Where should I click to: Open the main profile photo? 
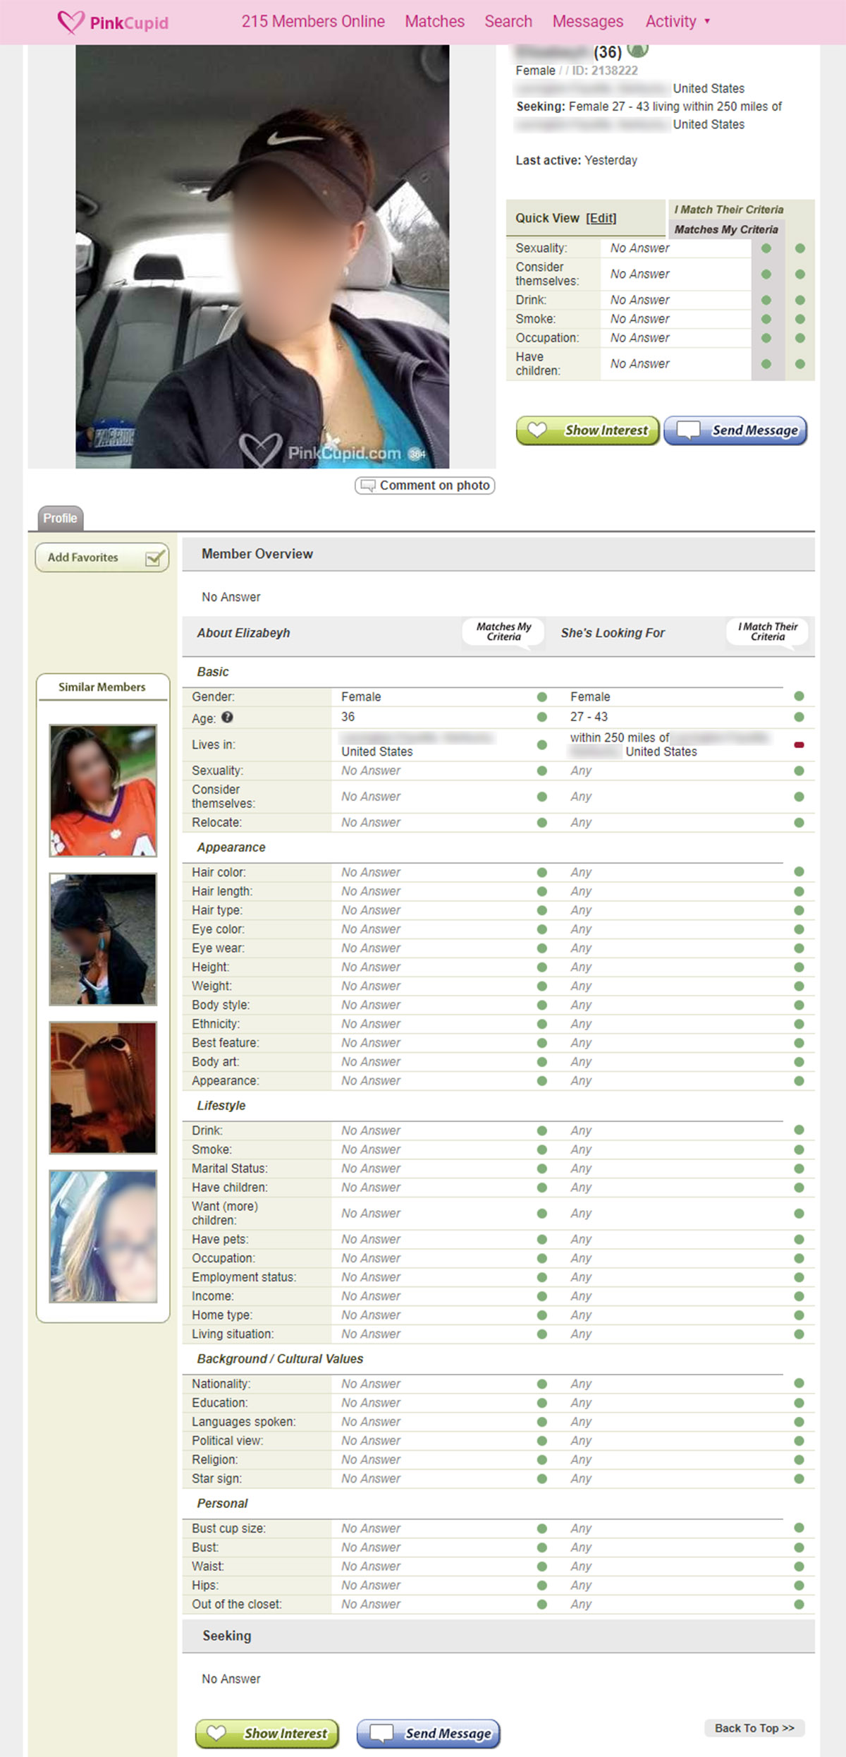(262, 257)
